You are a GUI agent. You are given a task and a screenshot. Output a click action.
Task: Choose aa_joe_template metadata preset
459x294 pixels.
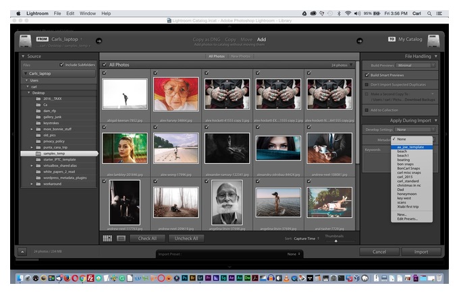(412, 147)
